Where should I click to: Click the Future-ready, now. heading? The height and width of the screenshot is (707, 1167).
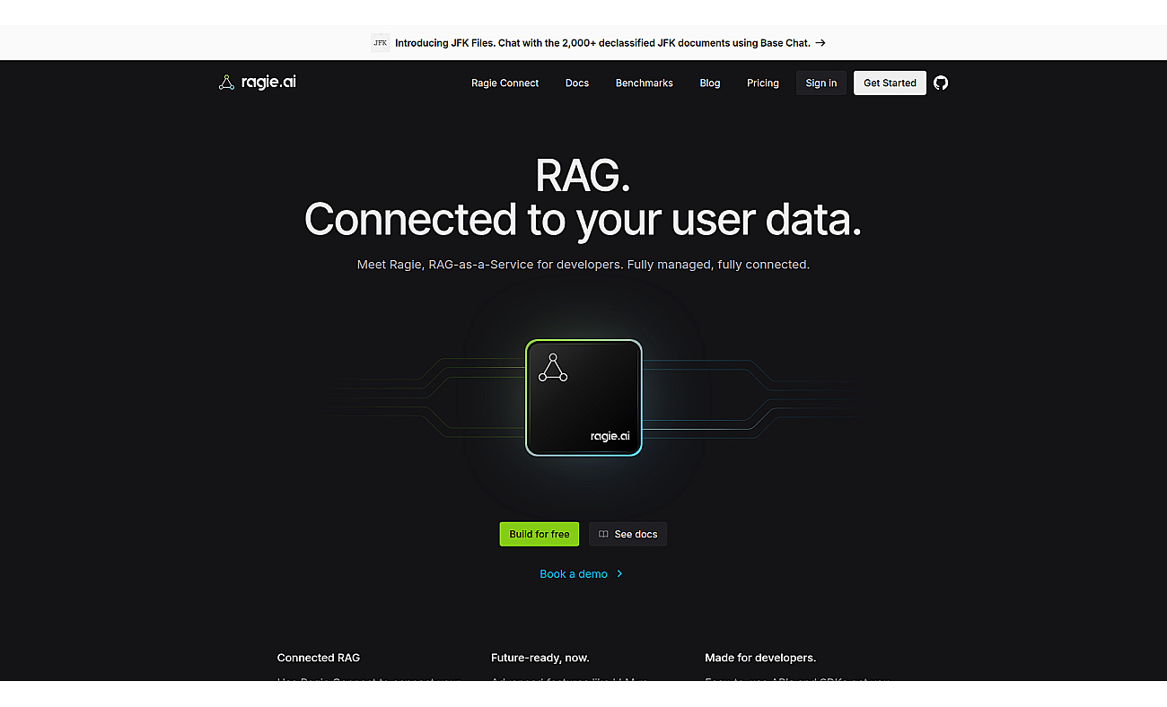(x=540, y=658)
